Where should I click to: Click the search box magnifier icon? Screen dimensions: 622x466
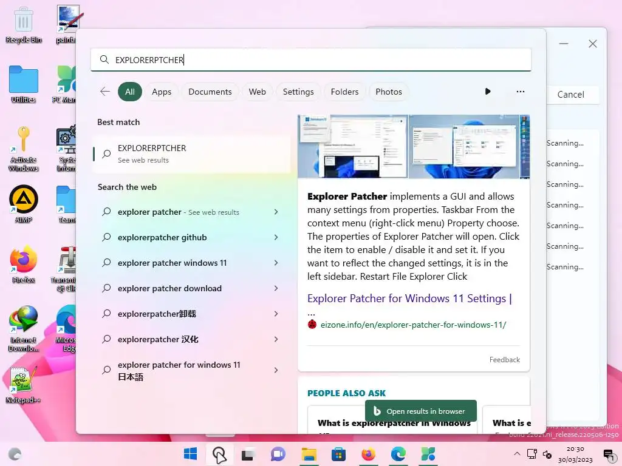pos(104,59)
